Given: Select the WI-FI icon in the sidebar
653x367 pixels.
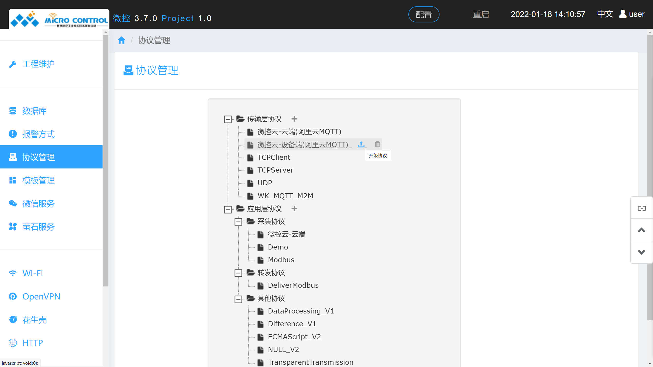Looking at the screenshot, I should tap(13, 273).
